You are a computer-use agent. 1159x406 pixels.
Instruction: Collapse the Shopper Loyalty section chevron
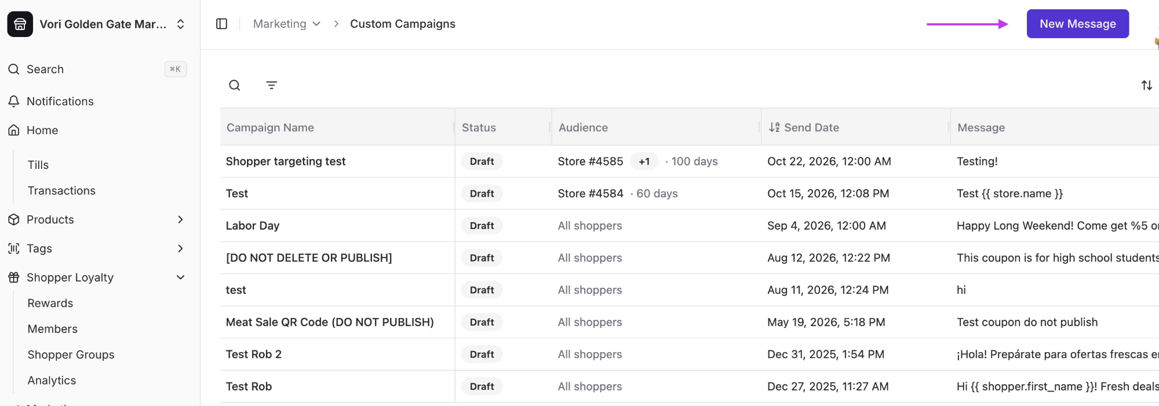coord(180,278)
